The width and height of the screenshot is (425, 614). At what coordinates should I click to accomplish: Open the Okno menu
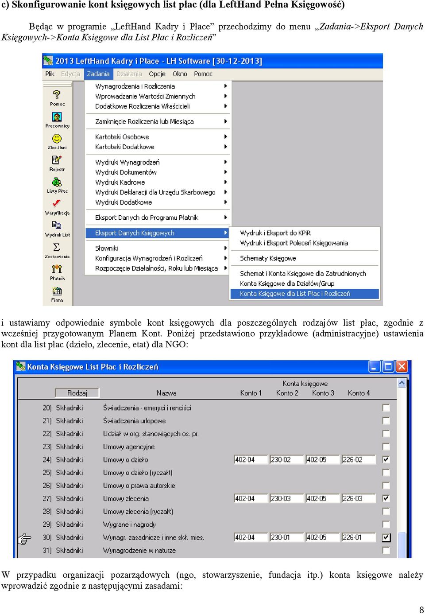pos(180,74)
